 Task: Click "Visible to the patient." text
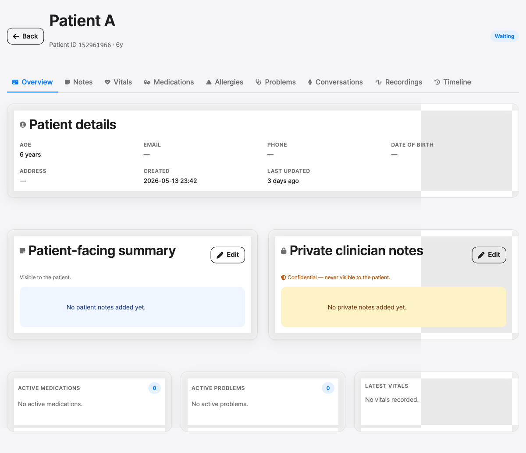point(46,277)
